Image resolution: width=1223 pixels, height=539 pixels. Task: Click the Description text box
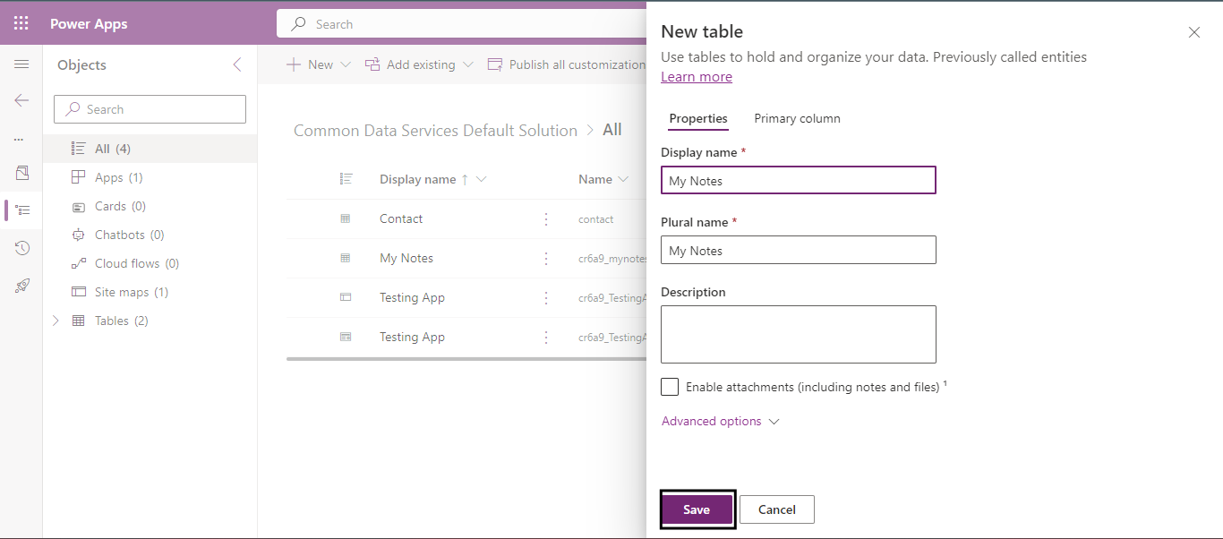[x=798, y=334]
